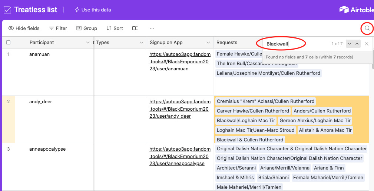Tick the select all rows checkbox

coord(9,43)
